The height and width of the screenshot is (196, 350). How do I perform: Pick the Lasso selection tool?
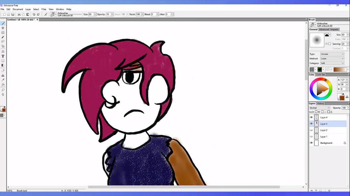coord(3,42)
